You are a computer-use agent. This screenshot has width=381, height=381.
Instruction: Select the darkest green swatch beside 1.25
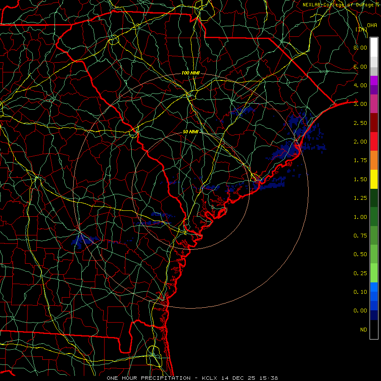(x=374, y=198)
